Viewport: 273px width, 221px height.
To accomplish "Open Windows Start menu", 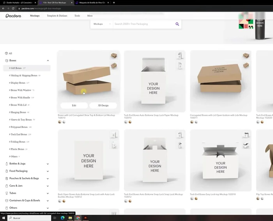I will (x=4, y=218).
